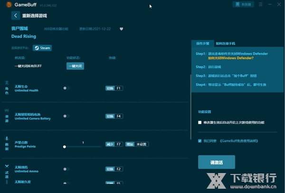Open the Steam platform selector
This screenshot has width=285, height=193.
(x=42, y=48)
